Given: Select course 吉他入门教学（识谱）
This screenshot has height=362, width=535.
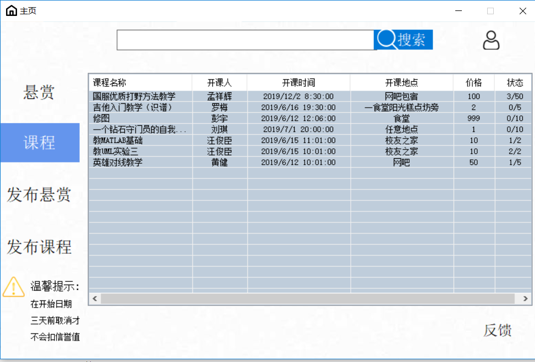Looking at the screenshot, I should (x=132, y=107).
